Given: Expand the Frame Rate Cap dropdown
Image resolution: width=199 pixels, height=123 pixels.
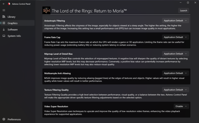Looking at the screenshot, I should [x=175, y=37].
